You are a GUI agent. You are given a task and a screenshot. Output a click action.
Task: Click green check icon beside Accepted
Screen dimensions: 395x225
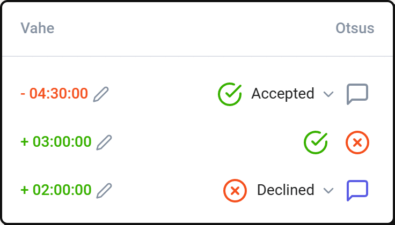(x=230, y=94)
